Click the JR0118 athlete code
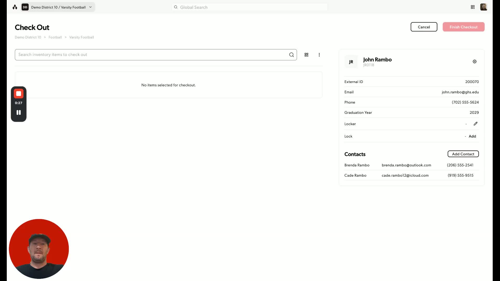The height and width of the screenshot is (281, 500). [368, 65]
